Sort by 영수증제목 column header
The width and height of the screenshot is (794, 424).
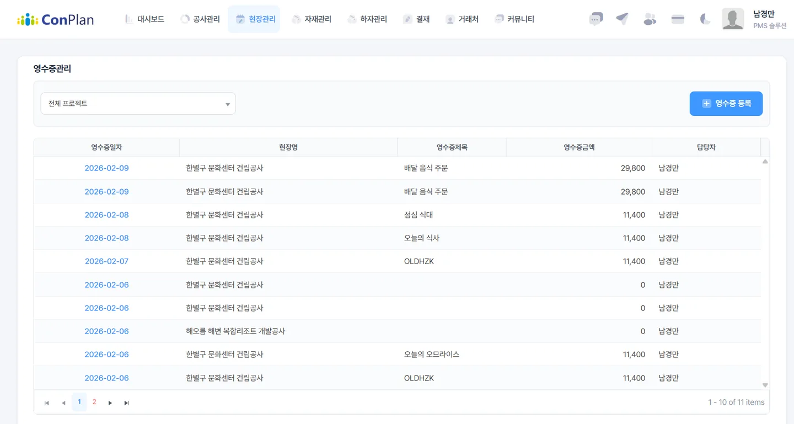tap(452, 147)
